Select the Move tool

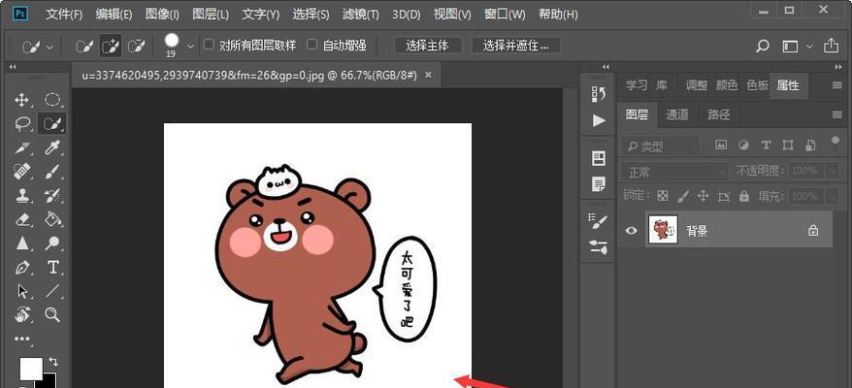point(21,100)
